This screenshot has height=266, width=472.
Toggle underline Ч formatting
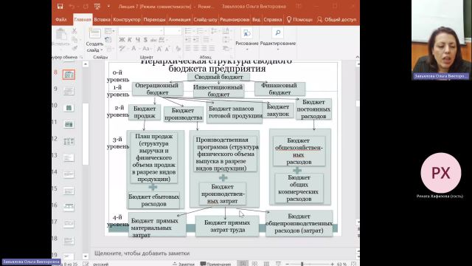(x=138, y=40)
